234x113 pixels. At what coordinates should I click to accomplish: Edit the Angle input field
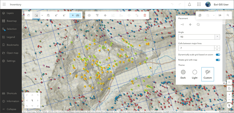[x=197, y=37]
